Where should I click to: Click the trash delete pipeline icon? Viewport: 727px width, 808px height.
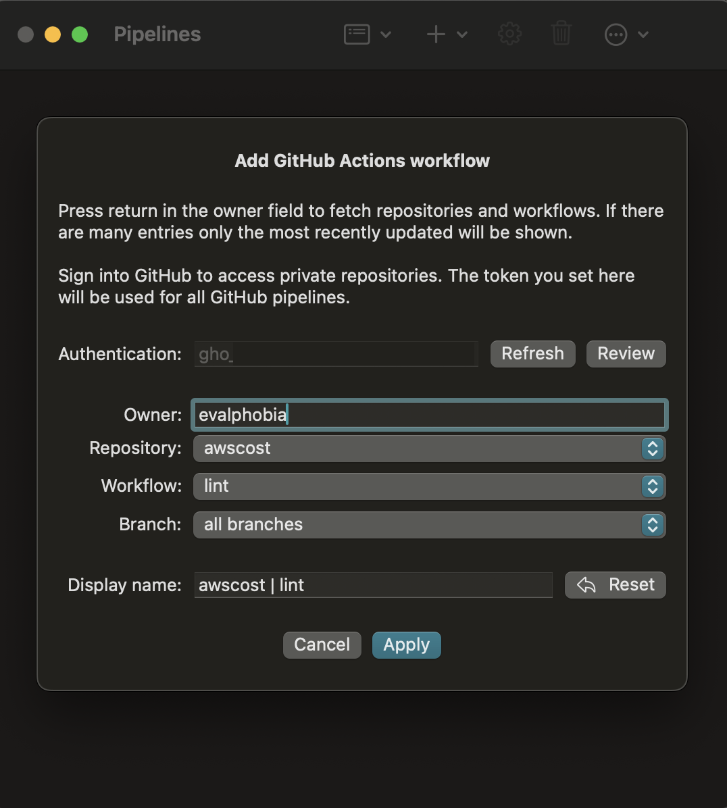(x=561, y=34)
